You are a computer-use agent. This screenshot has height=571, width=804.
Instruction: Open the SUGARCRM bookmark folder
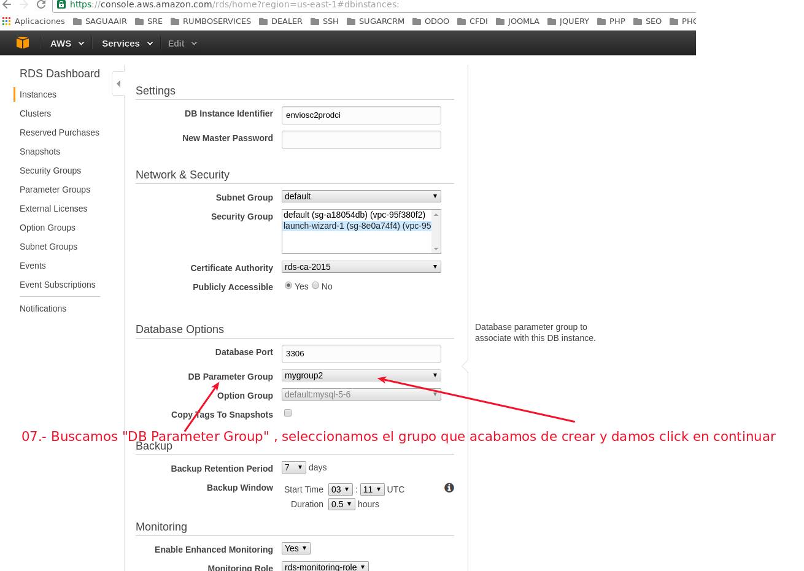[x=376, y=21]
